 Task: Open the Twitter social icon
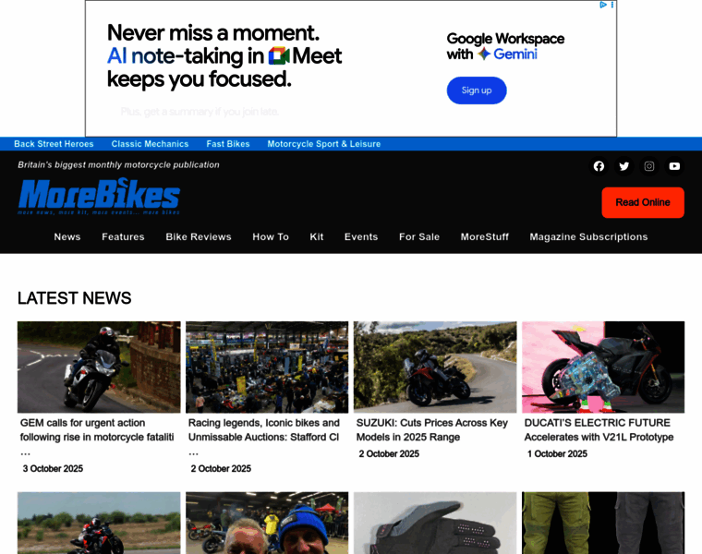click(x=623, y=166)
